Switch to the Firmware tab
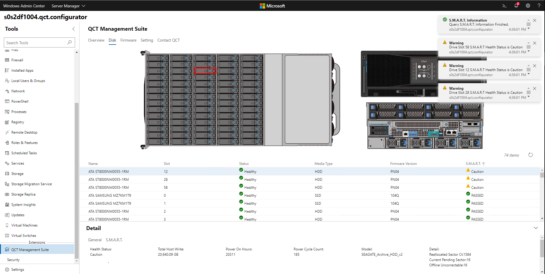 pos(128,40)
